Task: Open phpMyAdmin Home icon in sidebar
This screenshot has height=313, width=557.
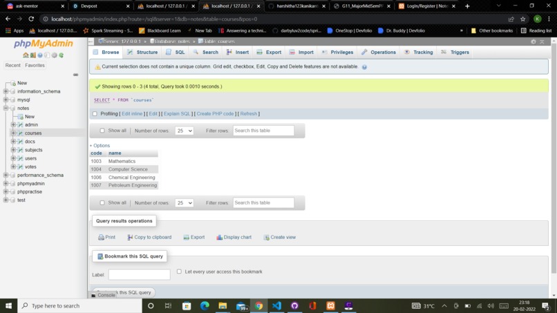Action: point(26,55)
